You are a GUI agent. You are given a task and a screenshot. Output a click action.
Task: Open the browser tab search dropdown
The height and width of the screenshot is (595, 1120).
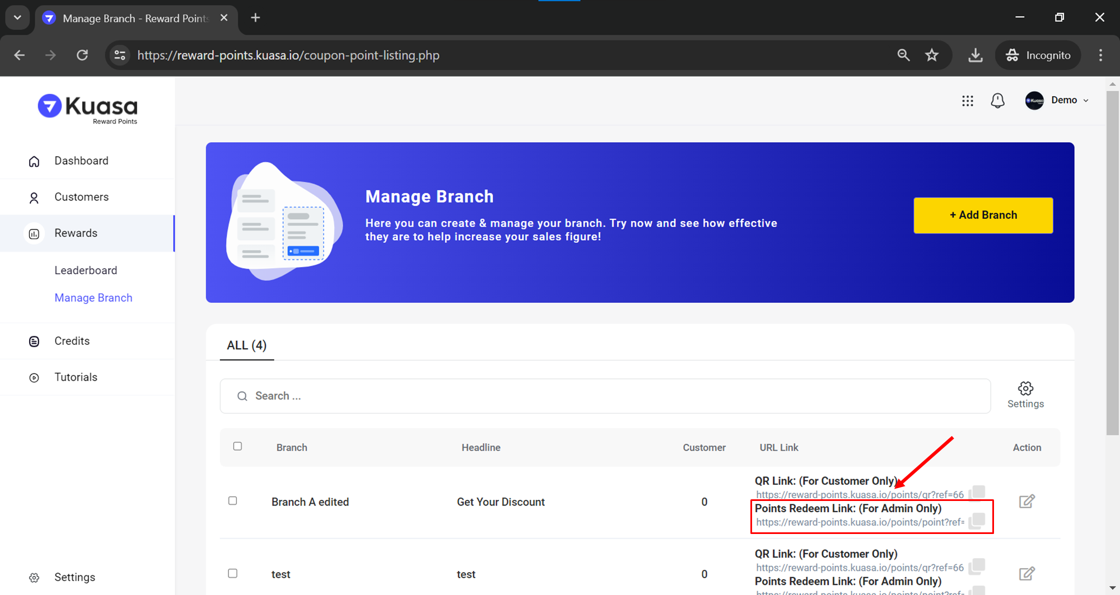point(17,17)
